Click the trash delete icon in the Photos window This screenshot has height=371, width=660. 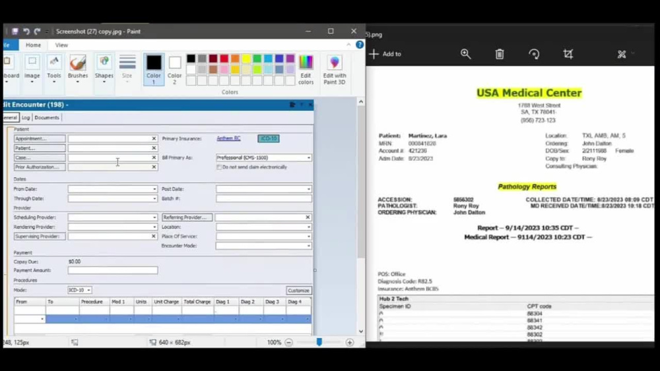click(500, 54)
